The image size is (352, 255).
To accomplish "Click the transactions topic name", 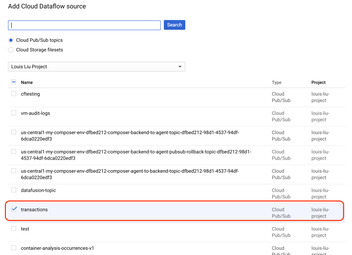I will 34,210.
